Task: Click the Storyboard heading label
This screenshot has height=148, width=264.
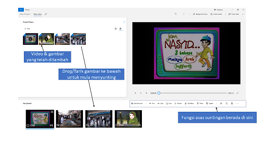Action: (x=27, y=103)
